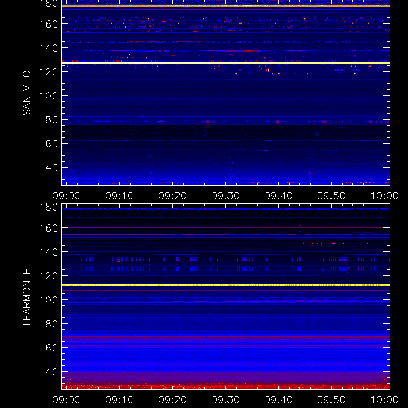Pick the Learmonth plot's 09:40 time label

(278, 400)
